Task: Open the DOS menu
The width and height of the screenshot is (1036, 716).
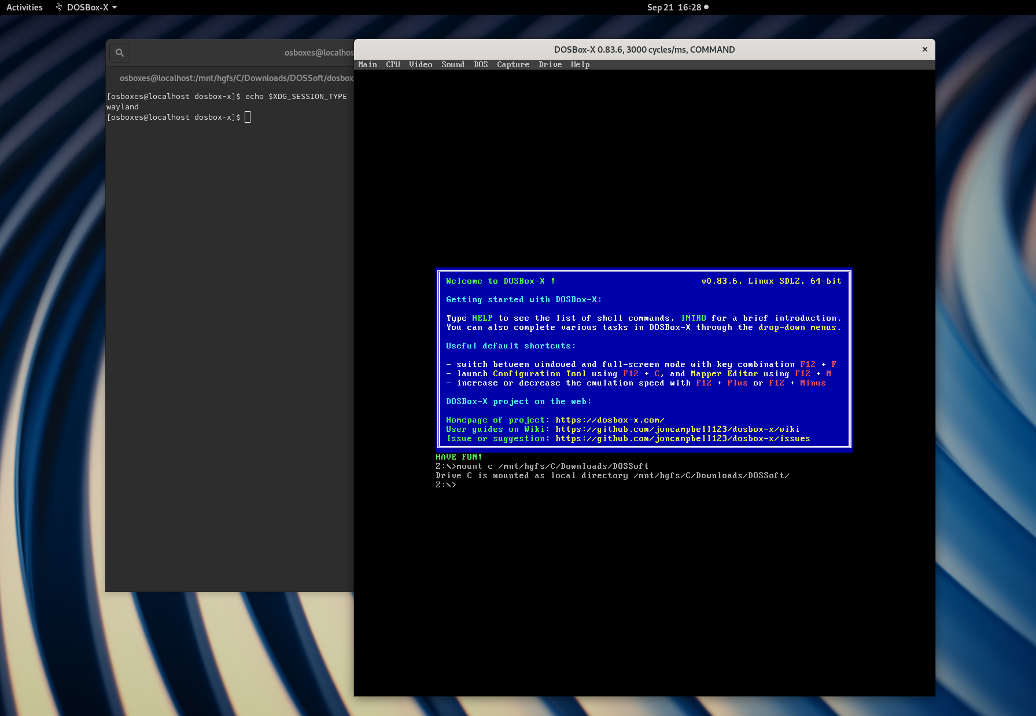Action: [x=481, y=64]
